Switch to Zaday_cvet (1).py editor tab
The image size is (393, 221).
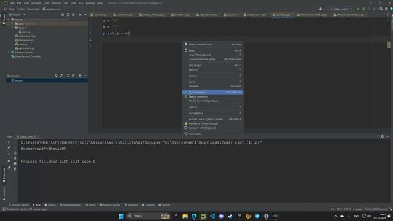click(256, 15)
